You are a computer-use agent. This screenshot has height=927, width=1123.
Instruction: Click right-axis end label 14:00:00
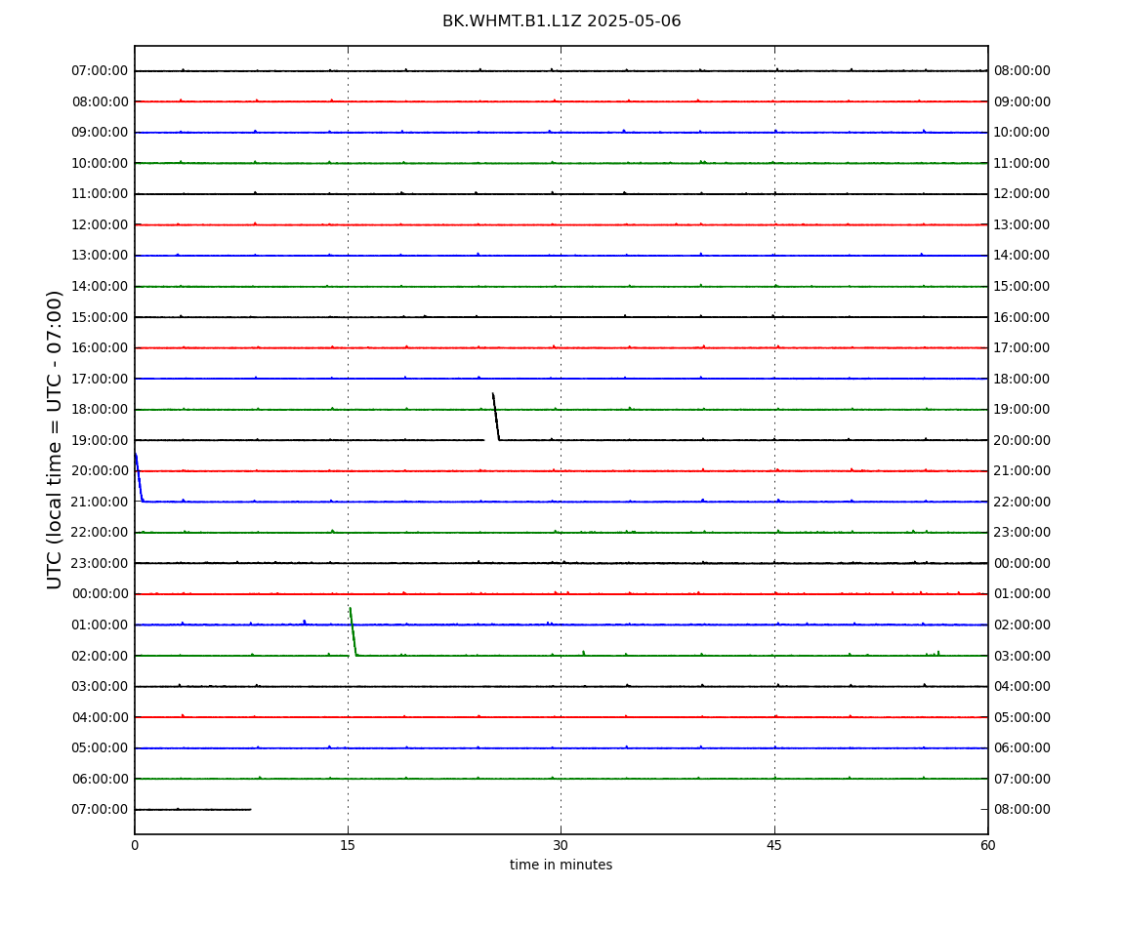pos(1022,256)
